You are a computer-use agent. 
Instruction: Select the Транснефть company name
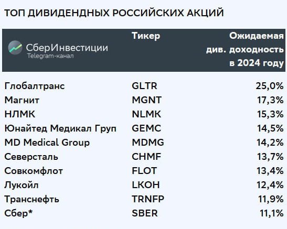tap(31, 199)
